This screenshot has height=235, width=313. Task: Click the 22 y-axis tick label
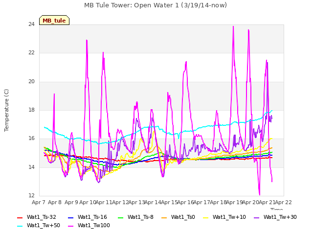click(x=31, y=53)
